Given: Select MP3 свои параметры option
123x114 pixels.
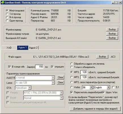Looking at the screenshot, I should pos(72,82).
